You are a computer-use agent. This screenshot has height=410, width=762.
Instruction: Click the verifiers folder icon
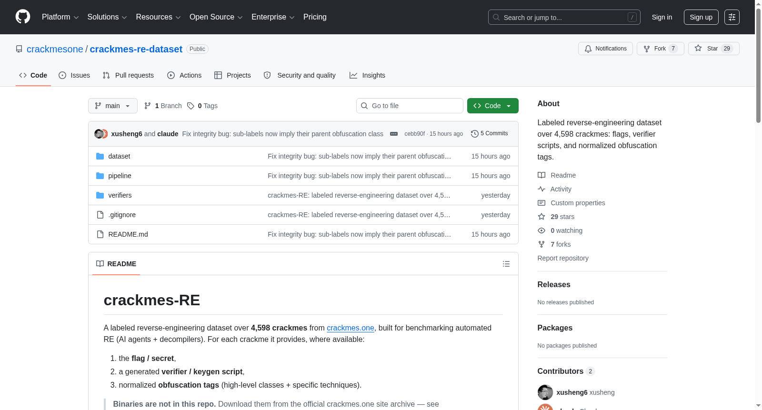pos(100,195)
